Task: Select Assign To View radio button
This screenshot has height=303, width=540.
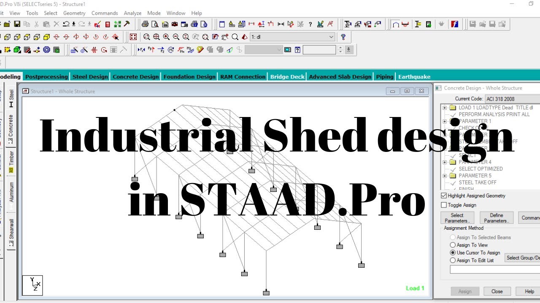Action: (453, 245)
